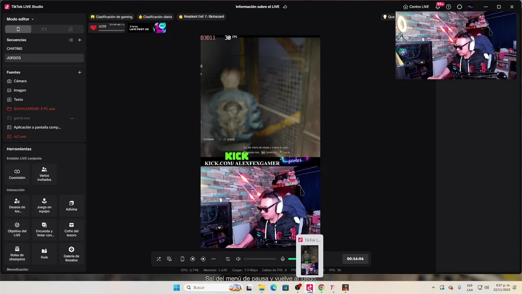This screenshot has width=522, height=294.
Task: Open Cofre del tesoro tool
Action: [71, 230]
